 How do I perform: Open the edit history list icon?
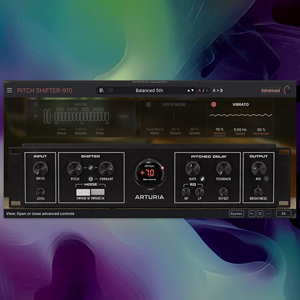point(260,213)
